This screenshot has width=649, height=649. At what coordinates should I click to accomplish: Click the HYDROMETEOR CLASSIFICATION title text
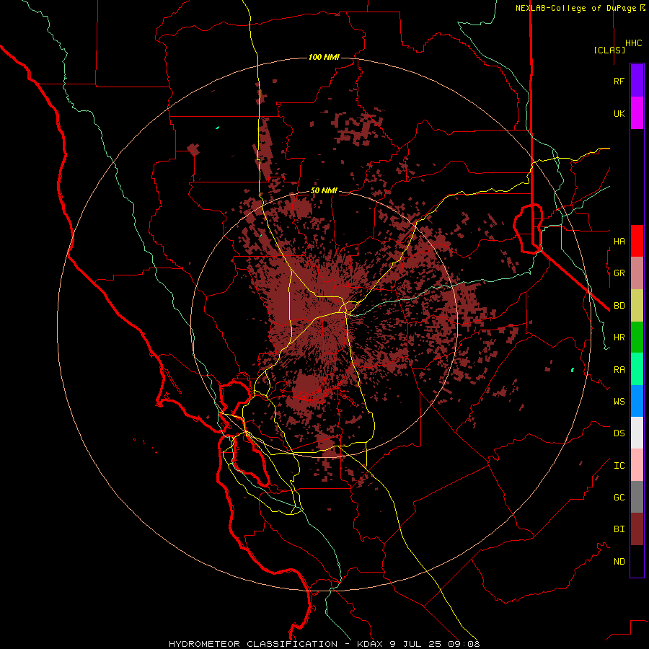pos(253,644)
